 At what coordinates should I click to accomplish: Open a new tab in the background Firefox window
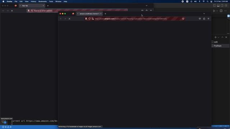48,6
